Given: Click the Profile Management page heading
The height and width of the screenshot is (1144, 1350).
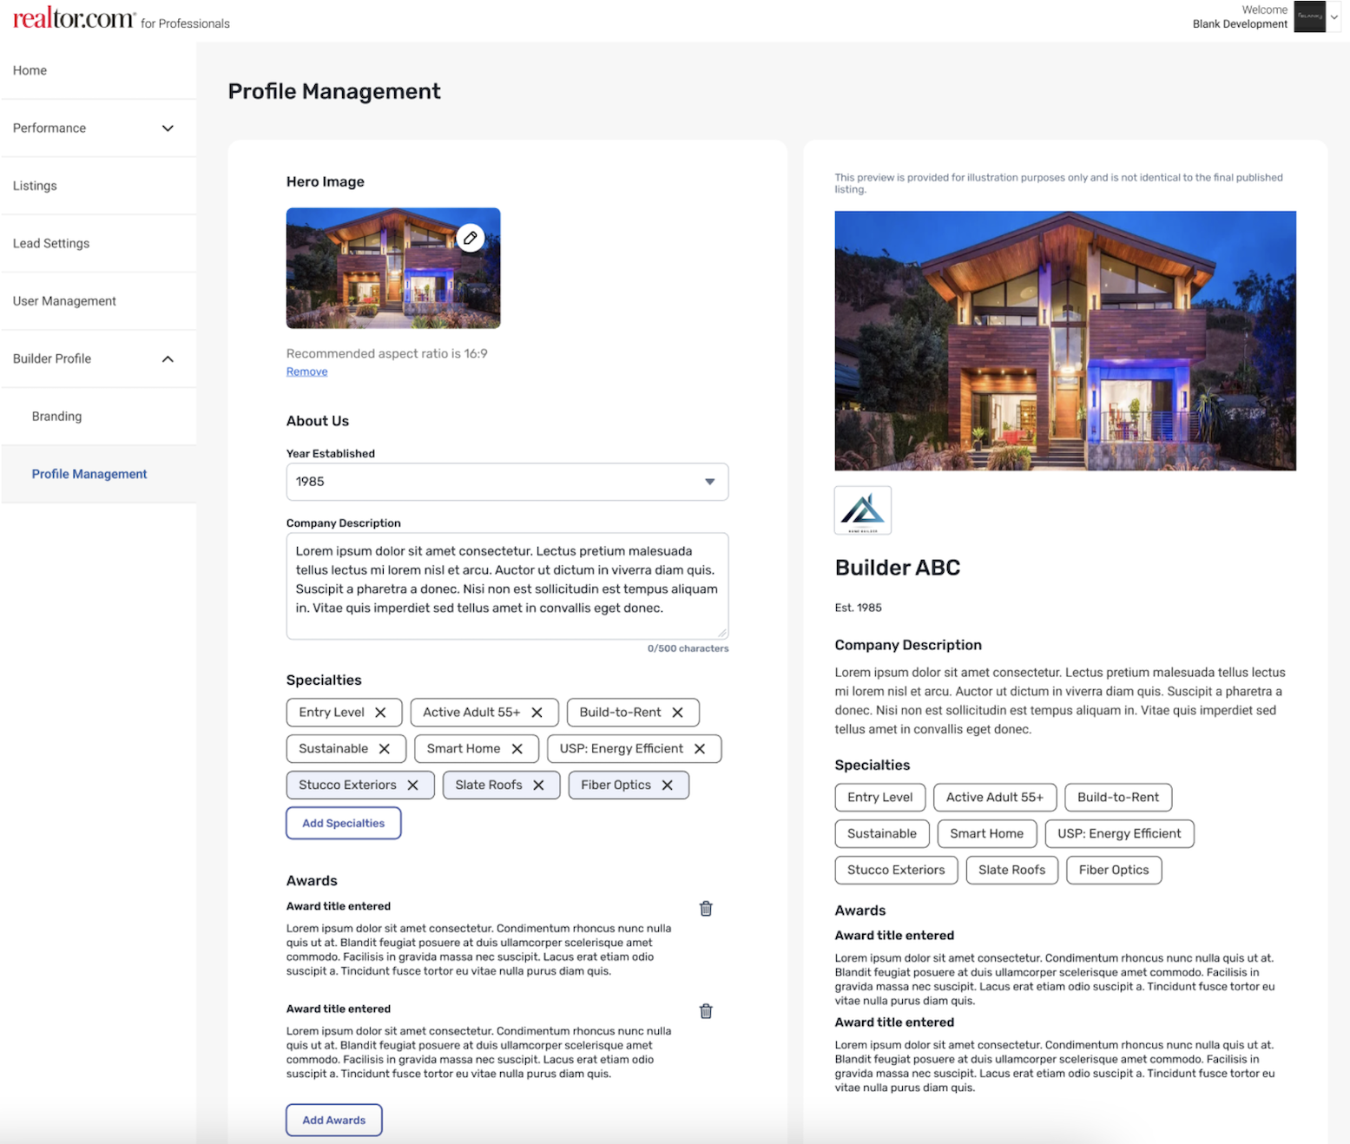Looking at the screenshot, I should point(334,91).
